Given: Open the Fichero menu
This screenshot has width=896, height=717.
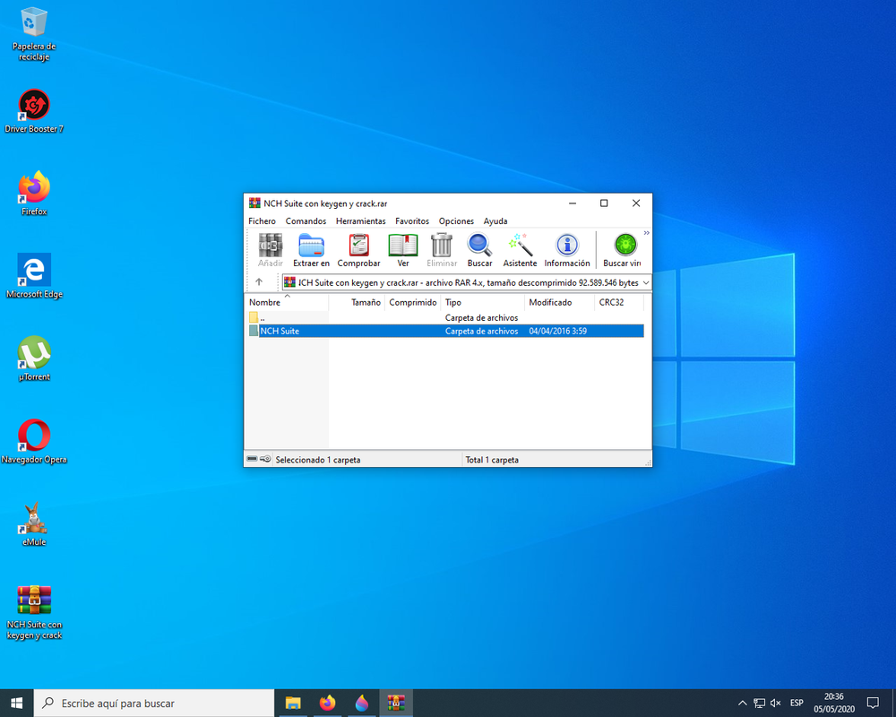Looking at the screenshot, I should [x=262, y=221].
